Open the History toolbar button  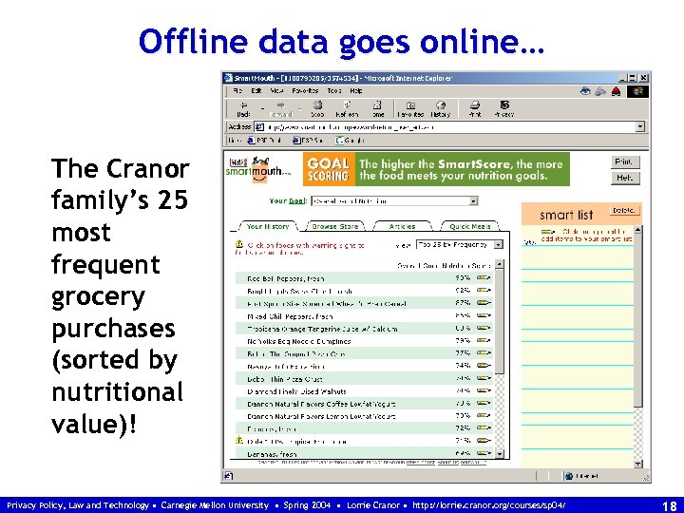(441, 109)
